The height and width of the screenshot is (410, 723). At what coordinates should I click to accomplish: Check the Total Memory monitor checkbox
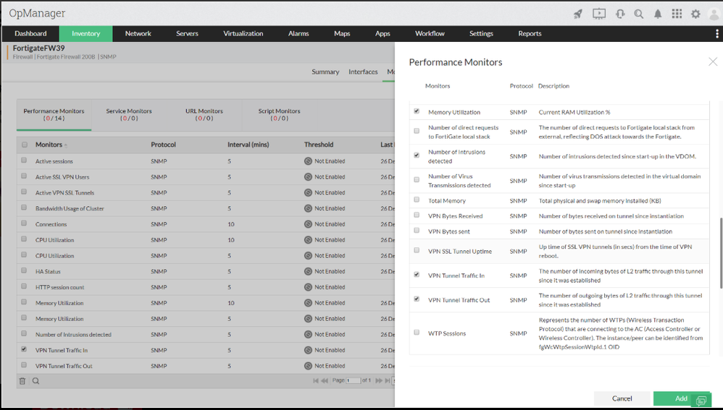(417, 200)
